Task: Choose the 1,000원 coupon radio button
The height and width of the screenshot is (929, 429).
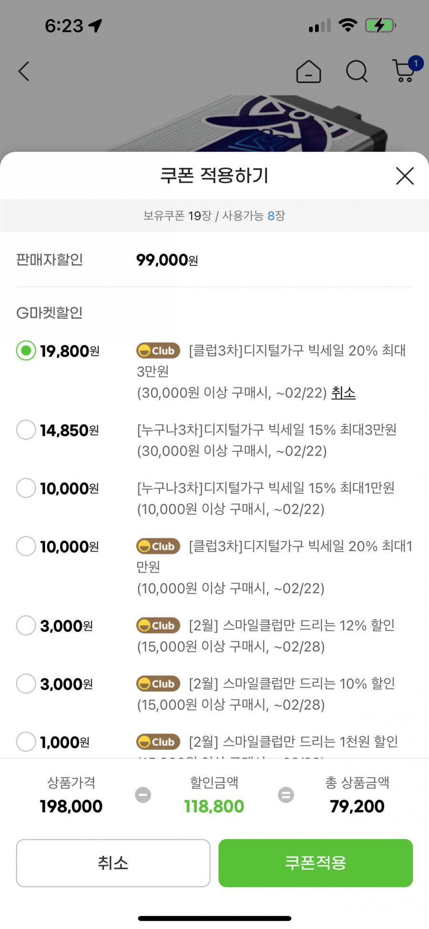Action: [26, 742]
